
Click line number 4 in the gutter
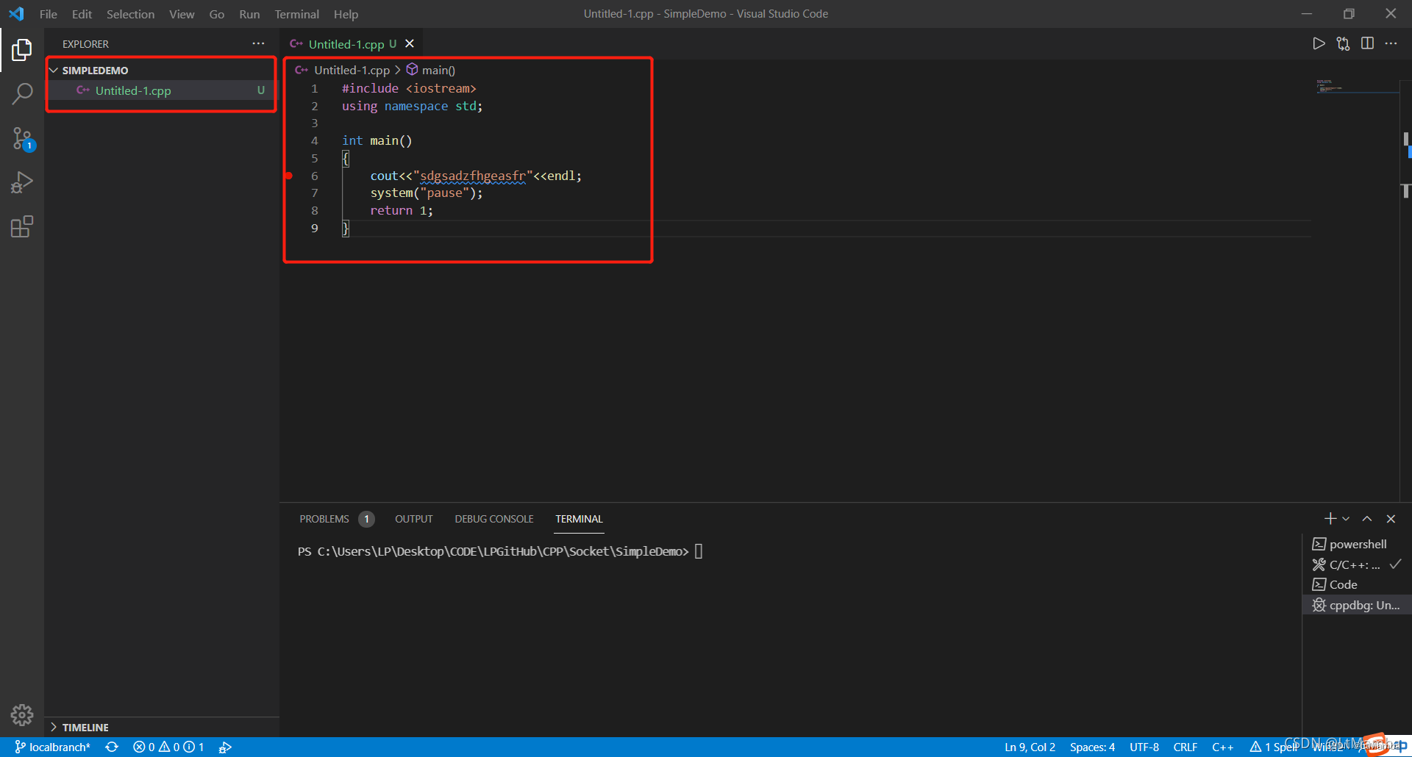click(315, 140)
